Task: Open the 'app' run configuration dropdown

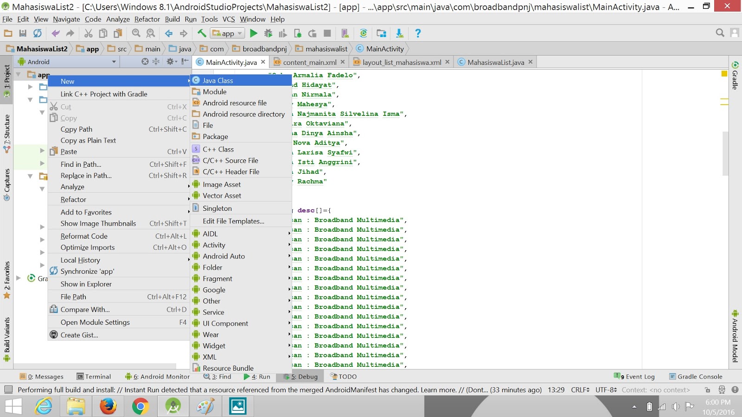Action: click(x=227, y=33)
